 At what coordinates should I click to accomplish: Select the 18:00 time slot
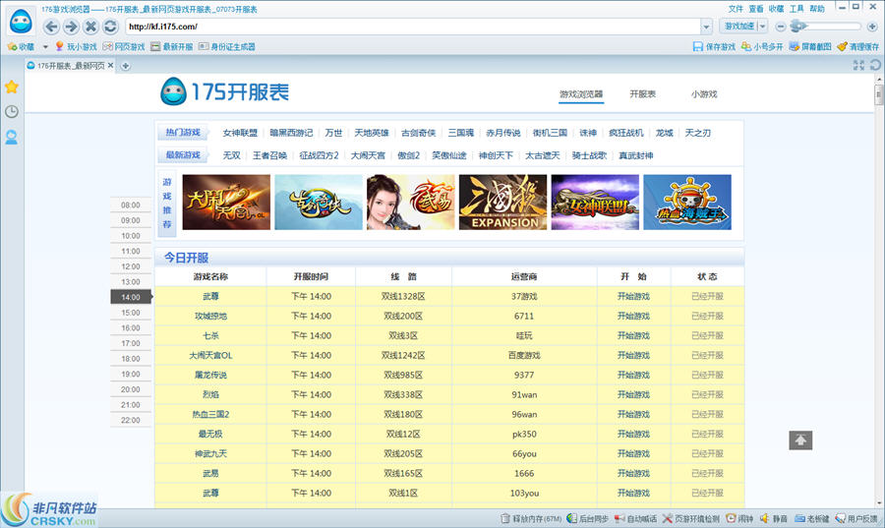click(131, 374)
